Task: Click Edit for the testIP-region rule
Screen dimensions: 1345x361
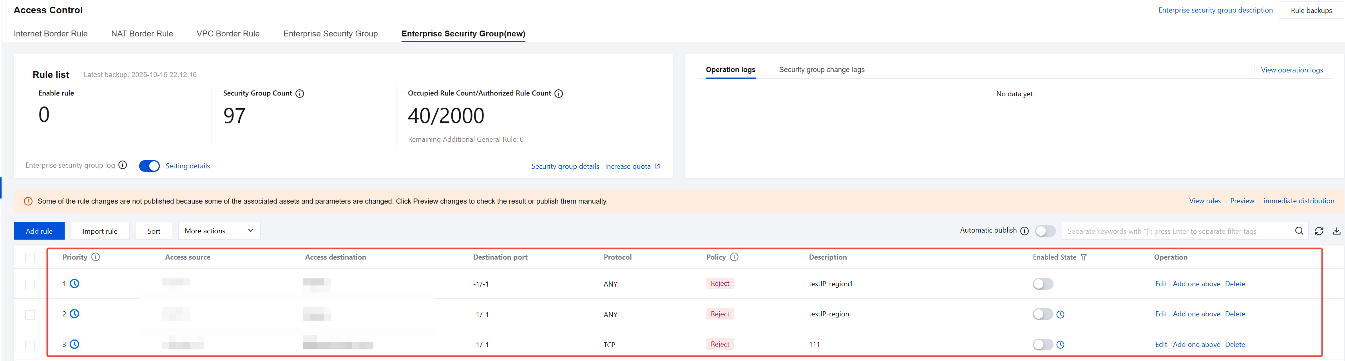Action: tap(1161, 314)
